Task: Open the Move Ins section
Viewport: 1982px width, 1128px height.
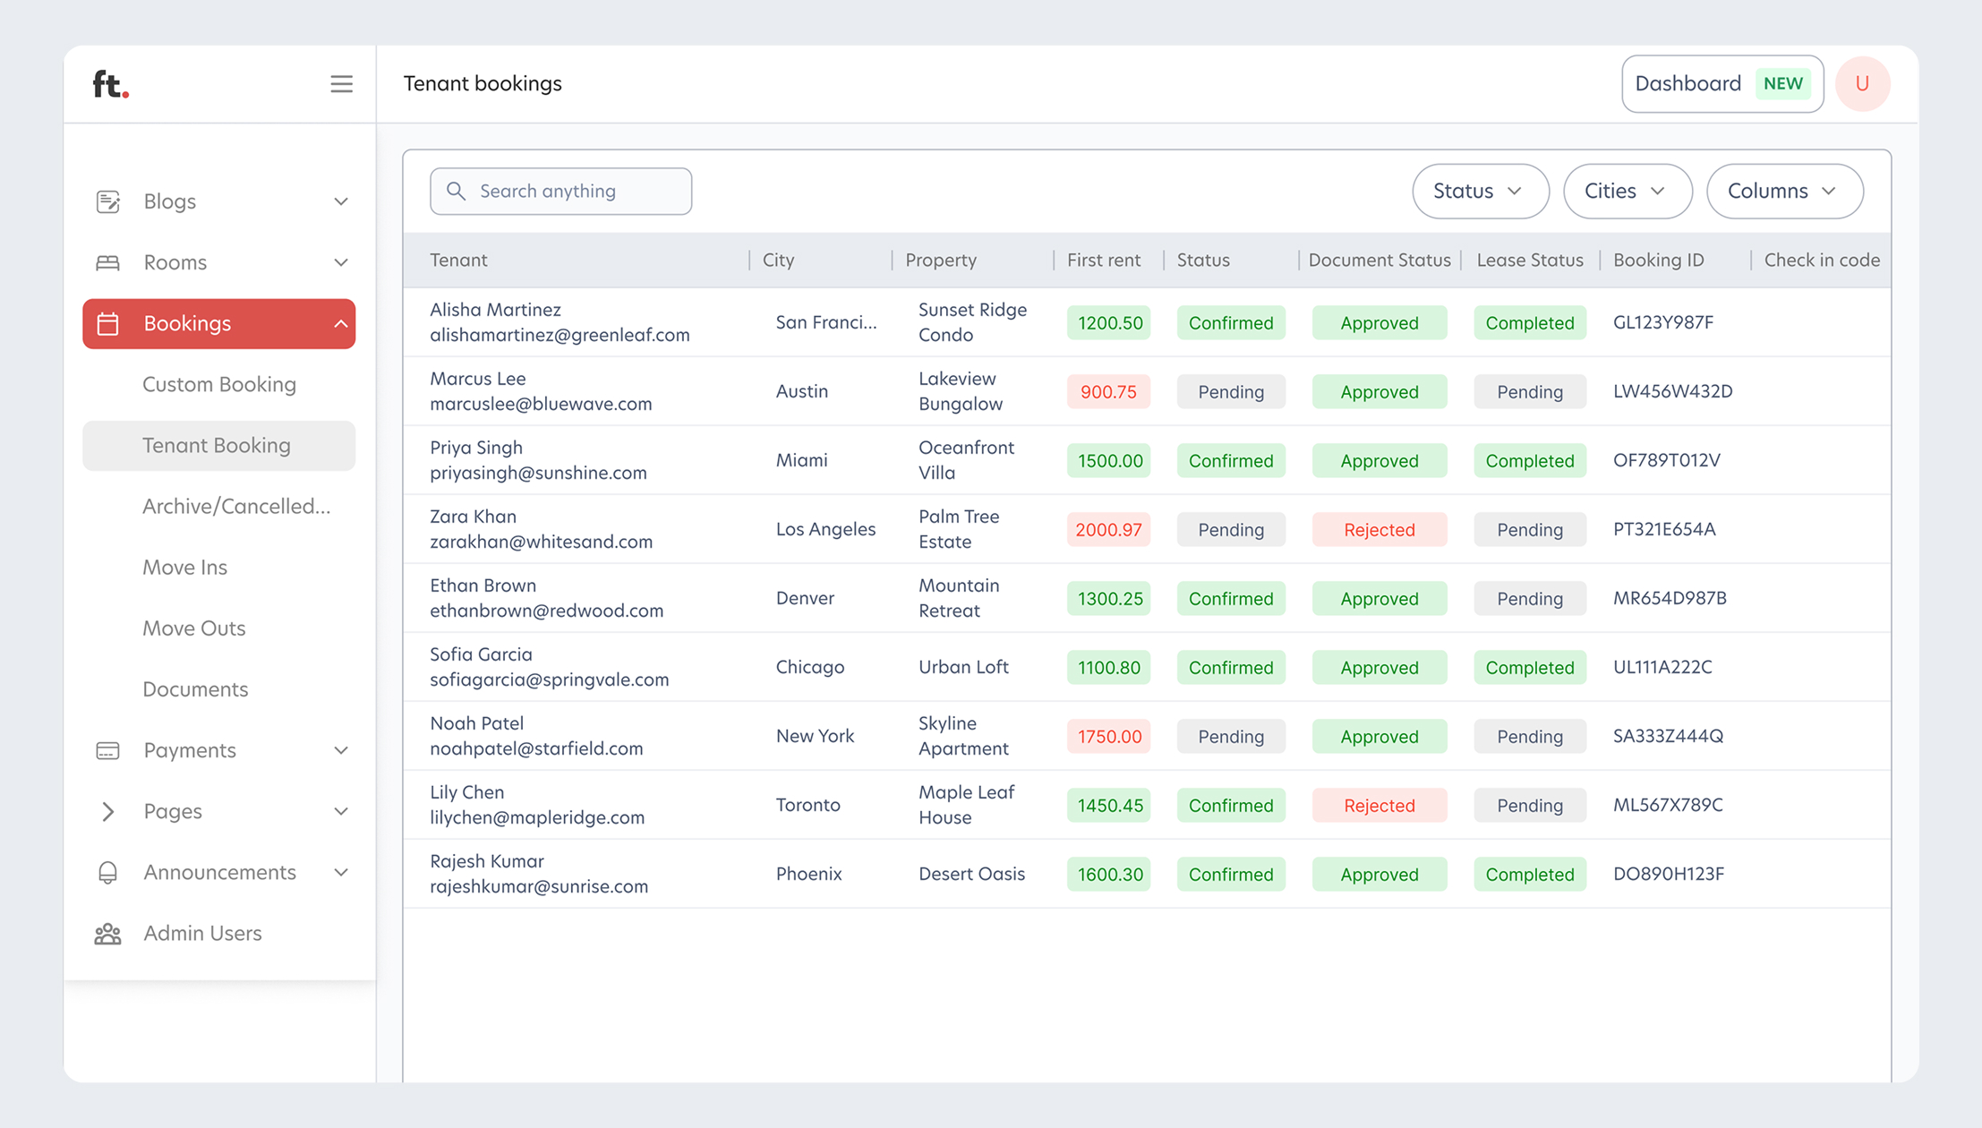Action: tap(185, 567)
